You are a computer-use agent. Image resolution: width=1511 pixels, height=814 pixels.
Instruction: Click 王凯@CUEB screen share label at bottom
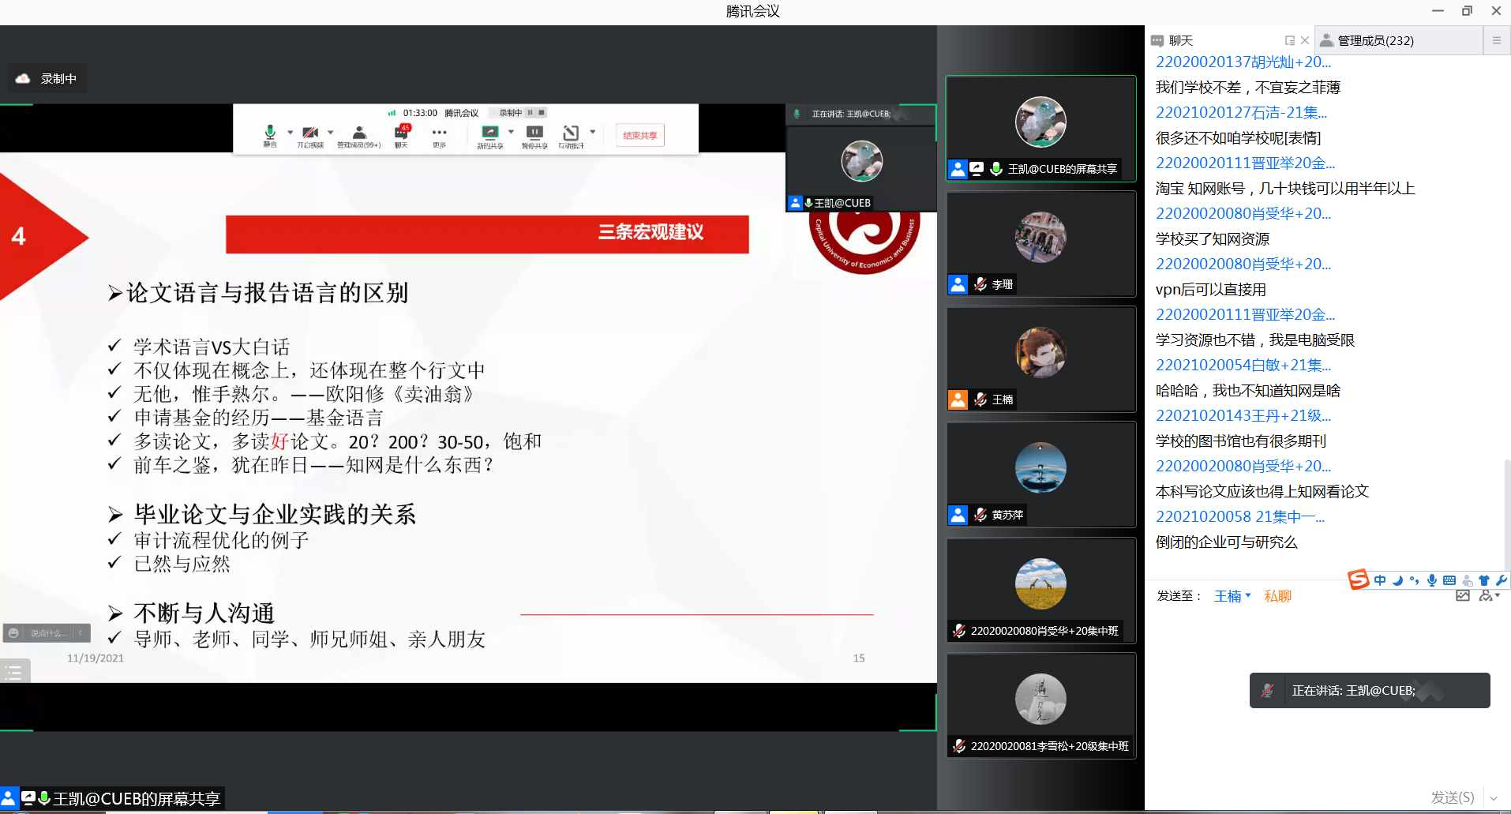coord(112,799)
